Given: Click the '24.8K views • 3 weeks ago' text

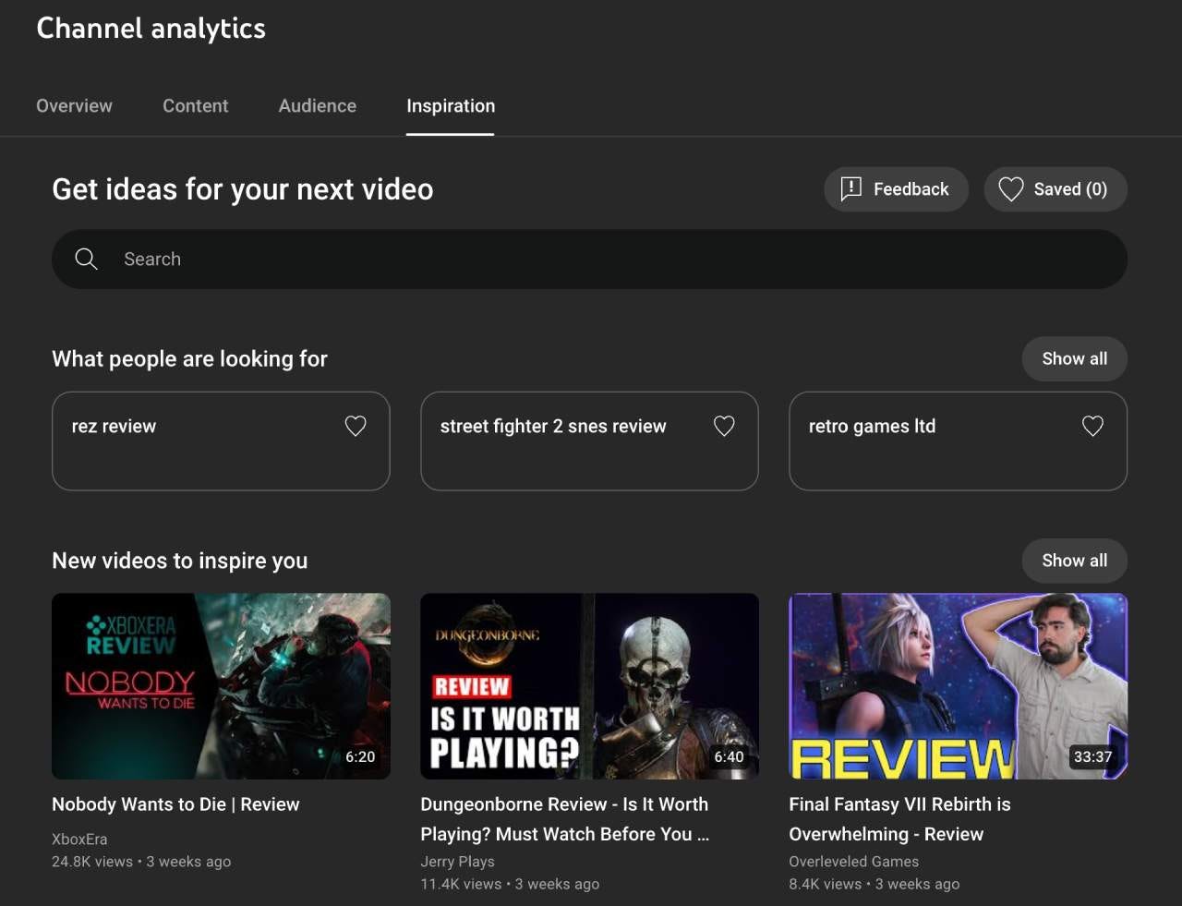Looking at the screenshot, I should pyautogui.click(x=141, y=862).
